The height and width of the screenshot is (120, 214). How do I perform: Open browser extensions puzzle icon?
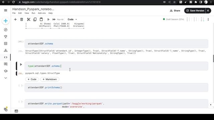coord(196,2)
